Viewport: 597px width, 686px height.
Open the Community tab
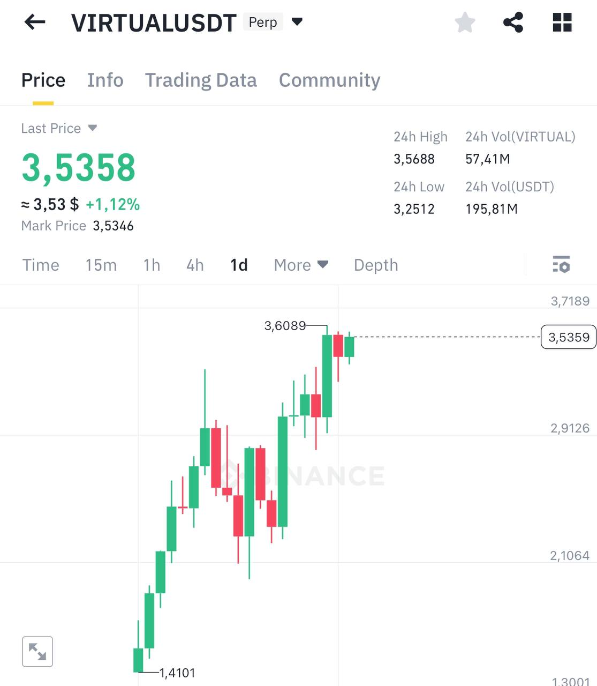[329, 80]
